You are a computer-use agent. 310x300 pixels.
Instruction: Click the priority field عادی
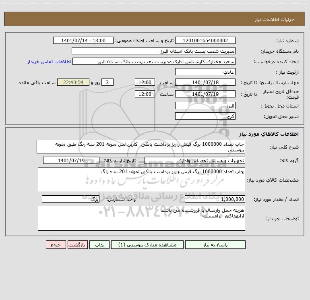(205, 72)
